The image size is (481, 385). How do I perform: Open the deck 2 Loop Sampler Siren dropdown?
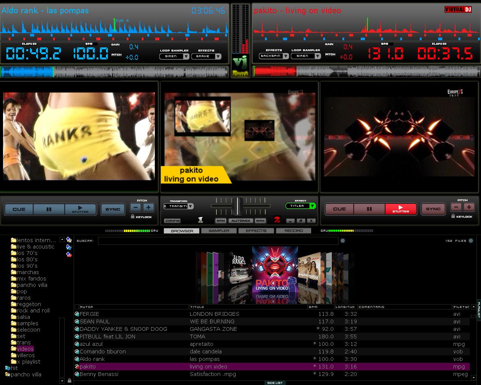(x=306, y=56)
